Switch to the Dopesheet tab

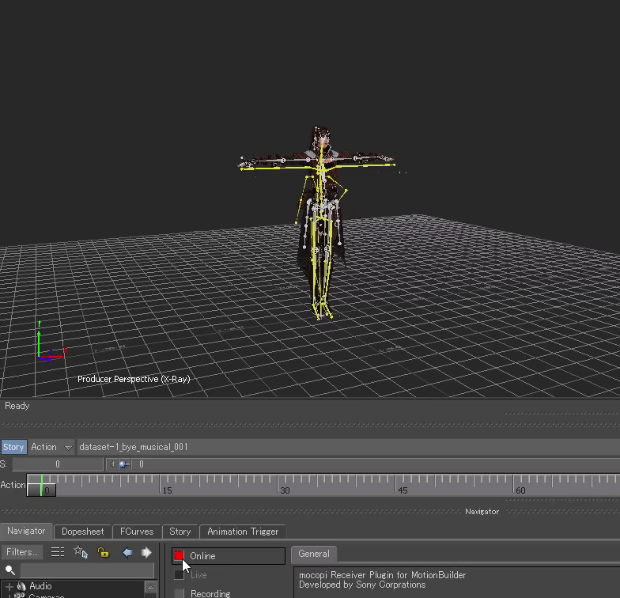[82, 532]
